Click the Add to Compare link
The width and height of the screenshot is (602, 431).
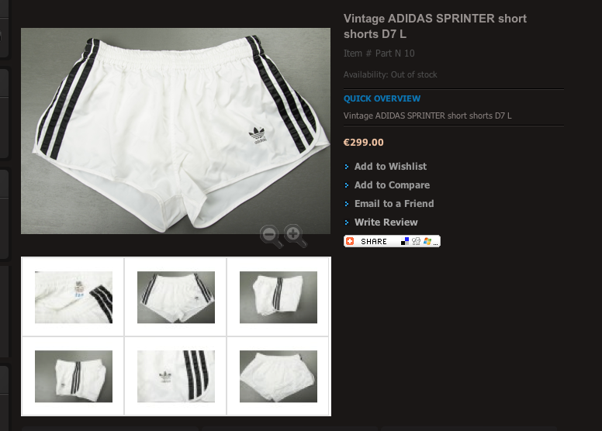pyautogui.click(x=392, y=185)
